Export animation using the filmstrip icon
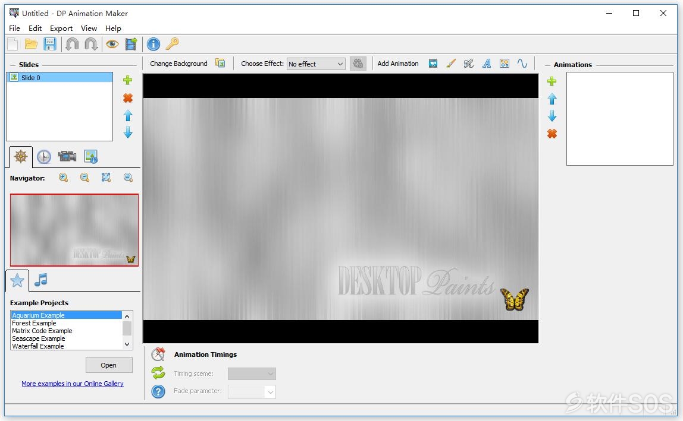The height and width of the screenshot is (421, 683). (131, 44)
